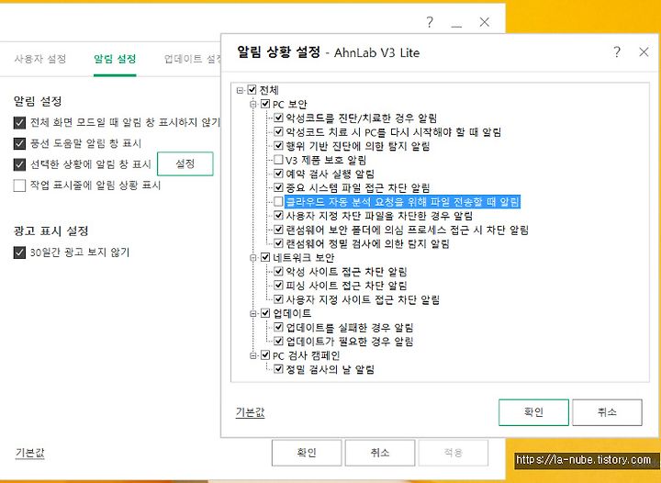The height and width of the screenshot is (483, 661).
Task: Enable 작업 표시줄에 알림 상황 표시
Action: pyautogui.click(x=19, y=185)
